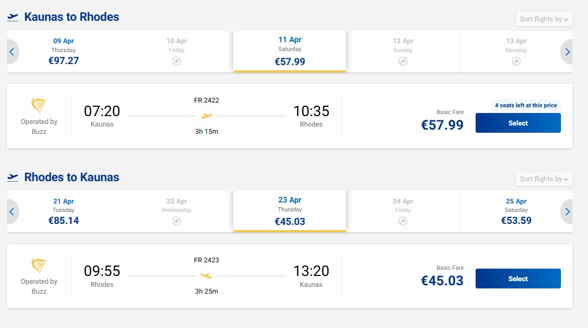Click the yellow plane icon under FR 2423

[x=207, y=275]
